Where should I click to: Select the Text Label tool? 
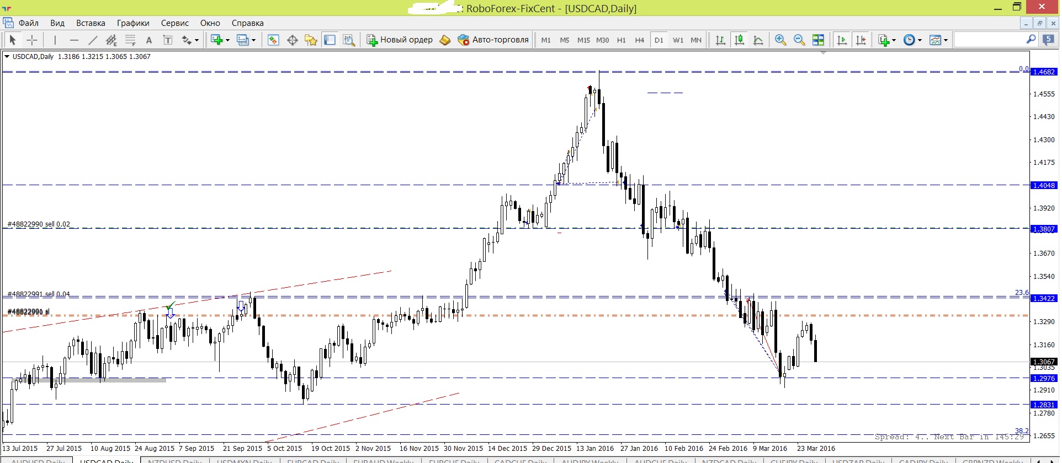click(x=168, y=40)
